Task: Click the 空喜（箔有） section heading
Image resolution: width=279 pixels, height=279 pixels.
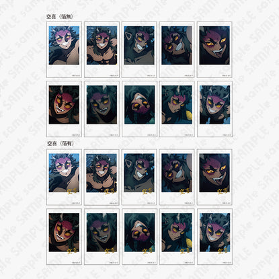Action: 61,144
